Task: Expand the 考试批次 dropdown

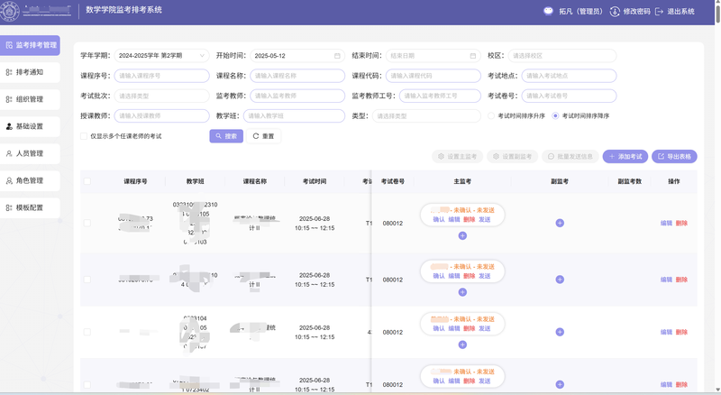Action: pos(162,96)
